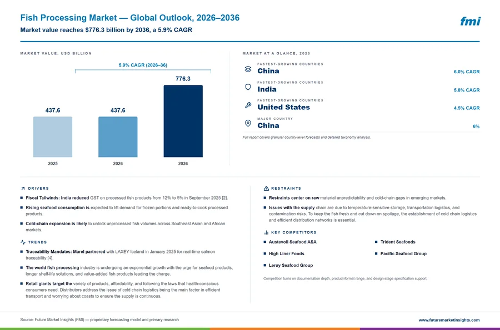This screenshot has height=330, width=500.
Task: Click the 2026 medium blue bar
Action: pyautogui.click(x=118, y=137)
